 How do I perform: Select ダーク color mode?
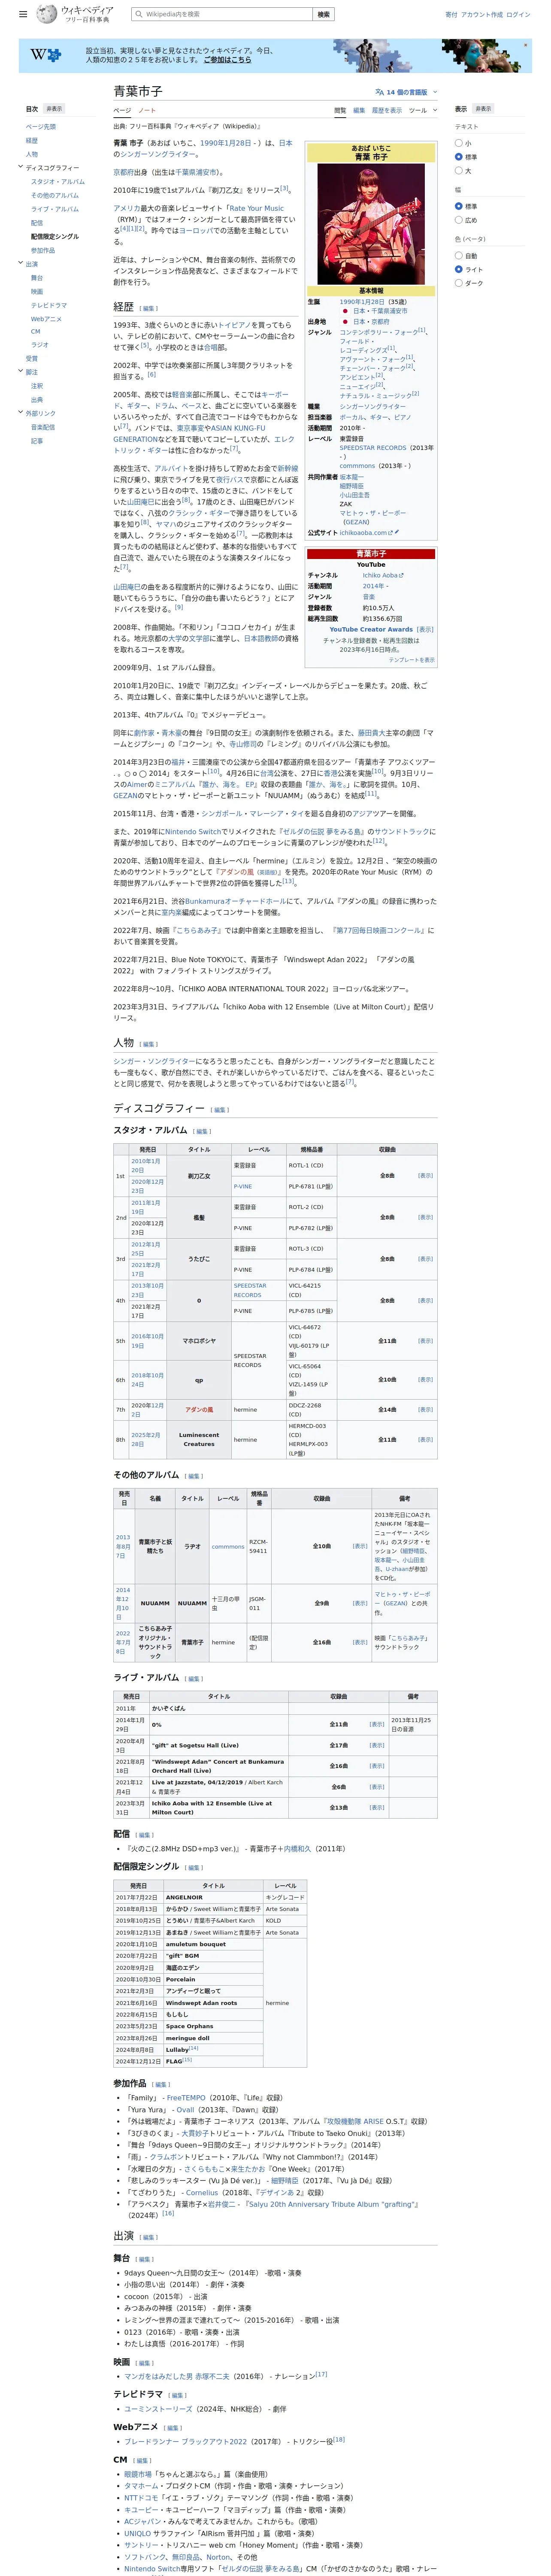[459, 283]
